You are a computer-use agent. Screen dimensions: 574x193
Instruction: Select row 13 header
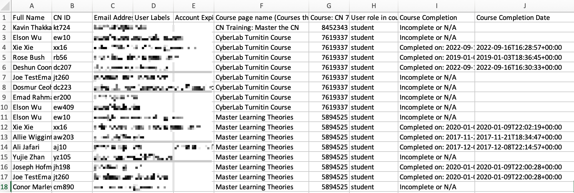5,137
